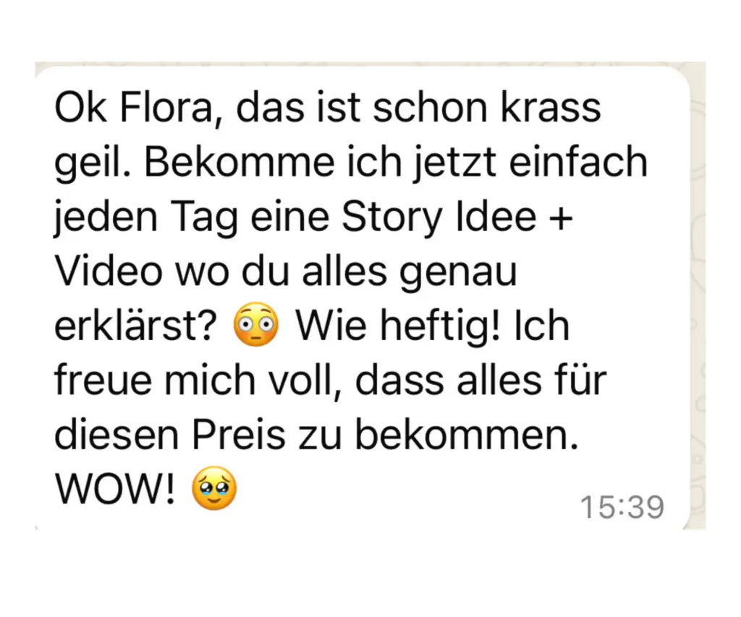The height and width of the screenshot is (617, 741).
Task: Click the word diesen before Preis
Action: click(117, 434)
